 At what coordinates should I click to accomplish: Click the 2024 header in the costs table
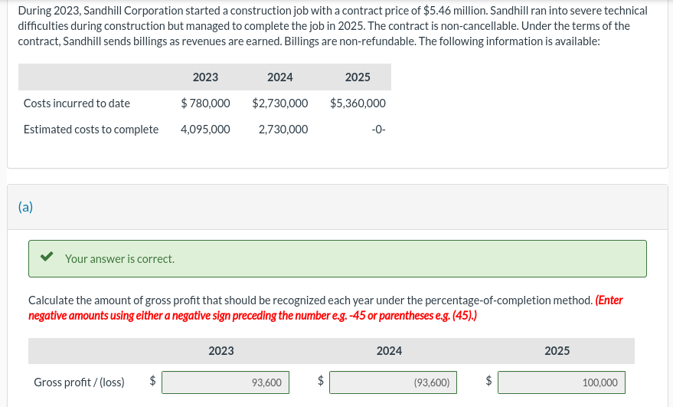click(x=280, y=77)
